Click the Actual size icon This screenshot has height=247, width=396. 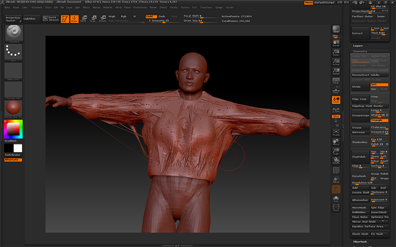[336, 62]
